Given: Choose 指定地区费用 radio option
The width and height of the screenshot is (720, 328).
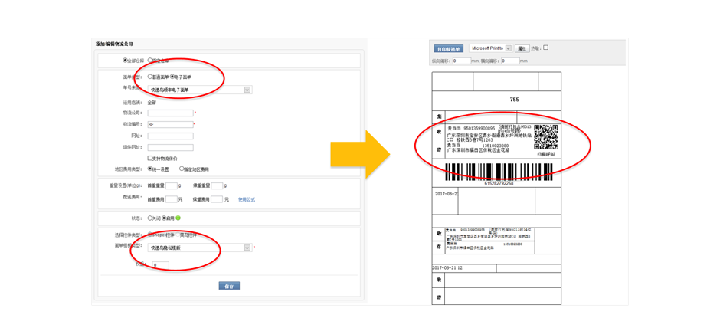Looking at the screenshot, I should 182,169.
